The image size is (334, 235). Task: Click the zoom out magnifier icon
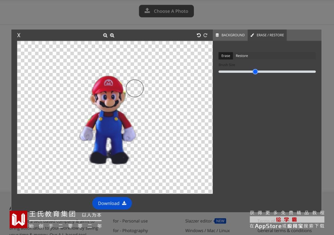click(105, 35)
